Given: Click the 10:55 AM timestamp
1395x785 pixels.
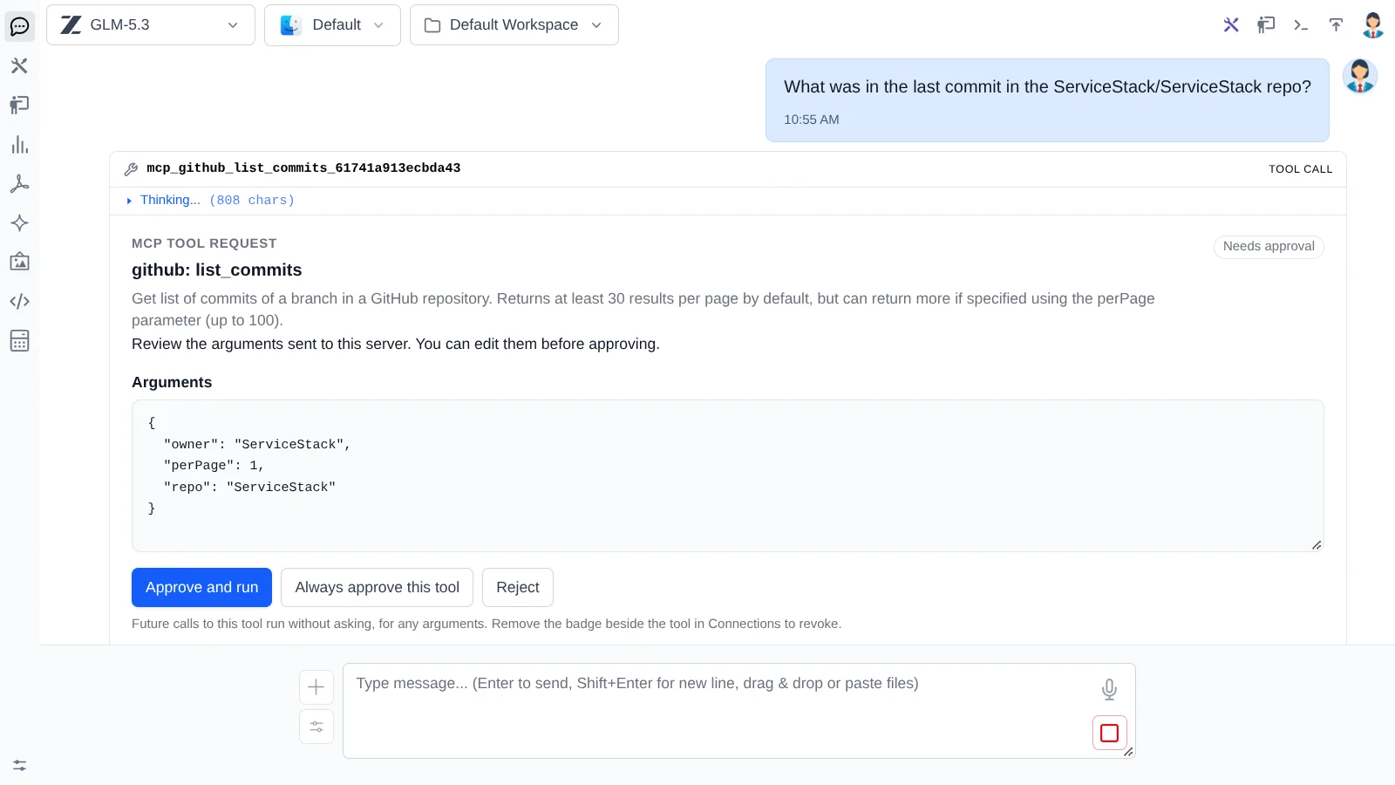Looking at the screenshot, I should point(811,119).
